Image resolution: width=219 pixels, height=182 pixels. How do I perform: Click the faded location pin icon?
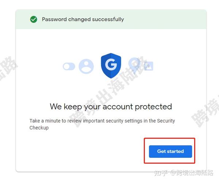tap(134, 64)
